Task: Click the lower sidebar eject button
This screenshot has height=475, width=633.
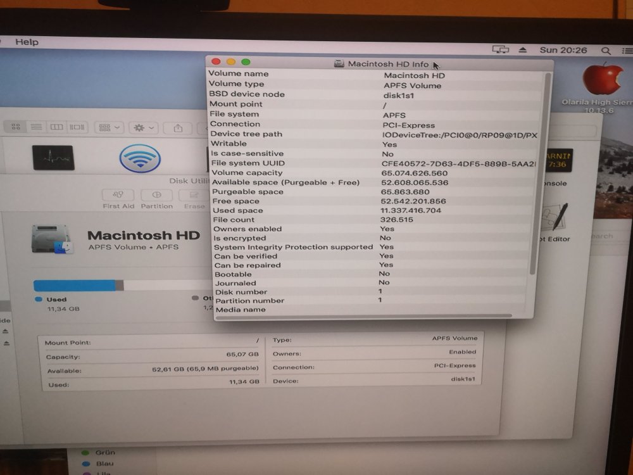Action: 6,343
